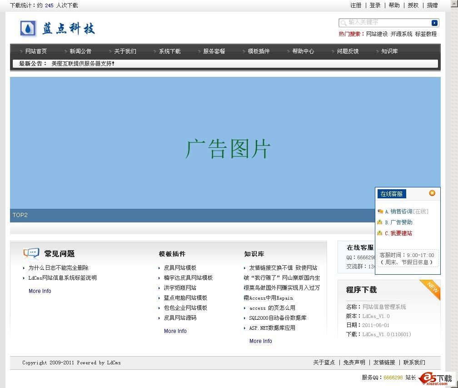Open the 网站建设 hot search link

(377, 34)
